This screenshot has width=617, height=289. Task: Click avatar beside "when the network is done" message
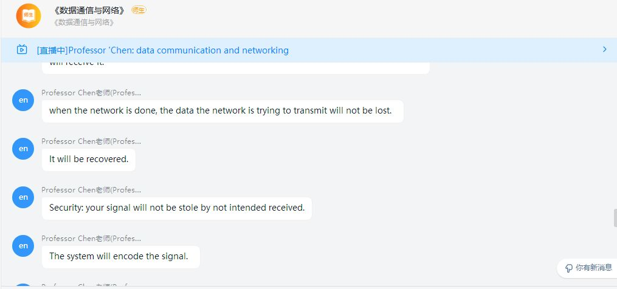[23, 100]
